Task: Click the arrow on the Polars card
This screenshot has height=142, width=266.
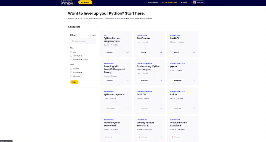Action: (x=194, y=109)
